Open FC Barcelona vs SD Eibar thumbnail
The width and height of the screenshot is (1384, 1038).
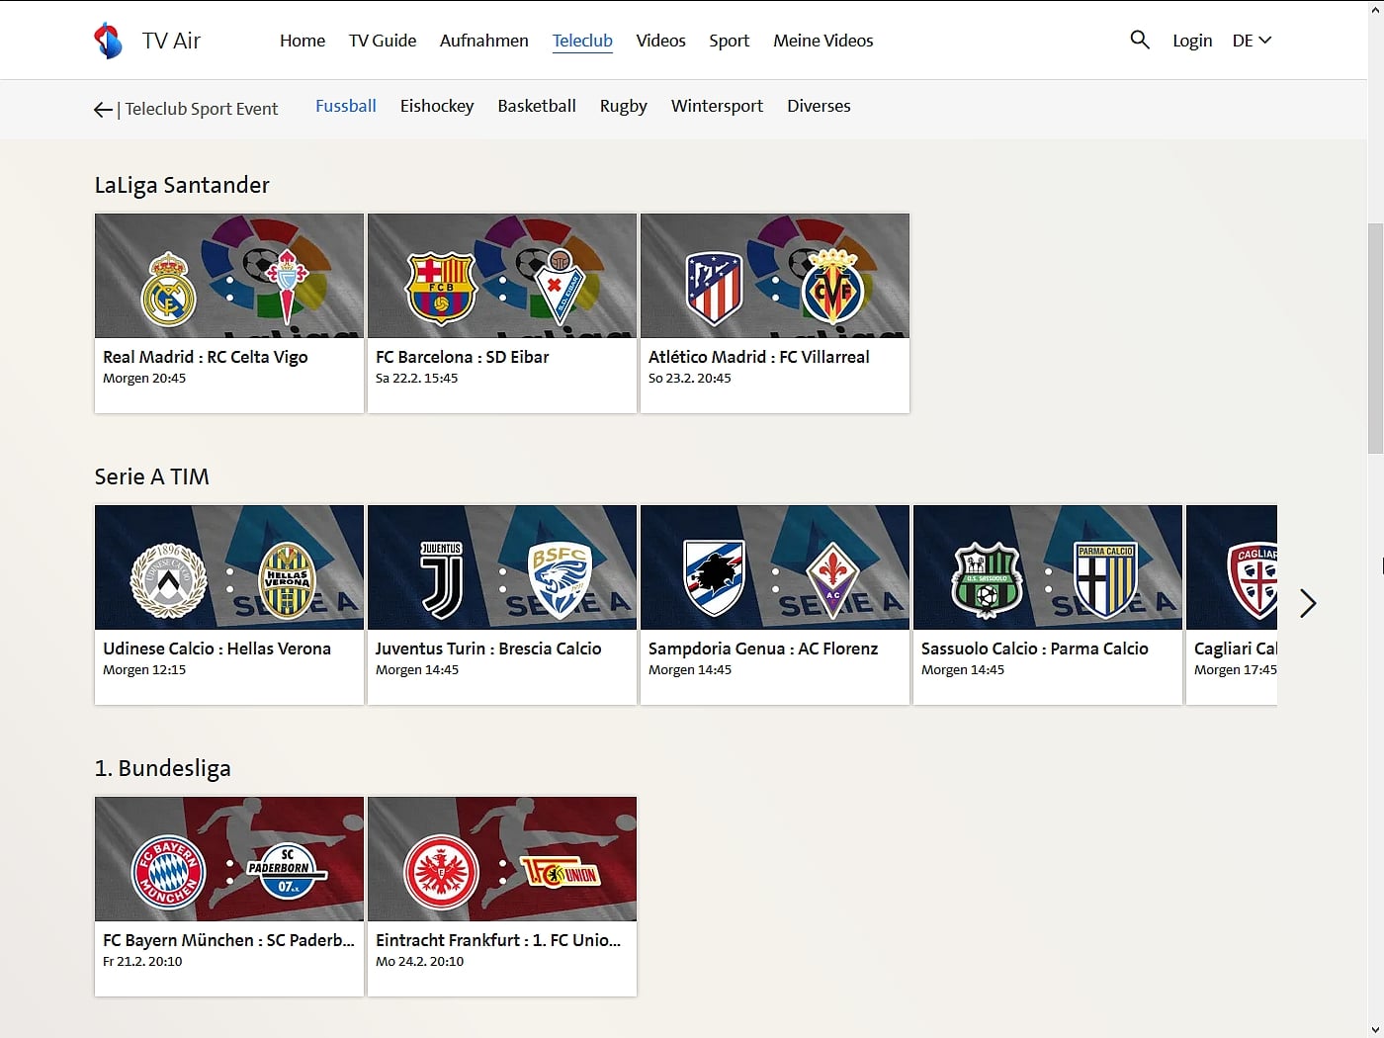(x=502, y=276)
